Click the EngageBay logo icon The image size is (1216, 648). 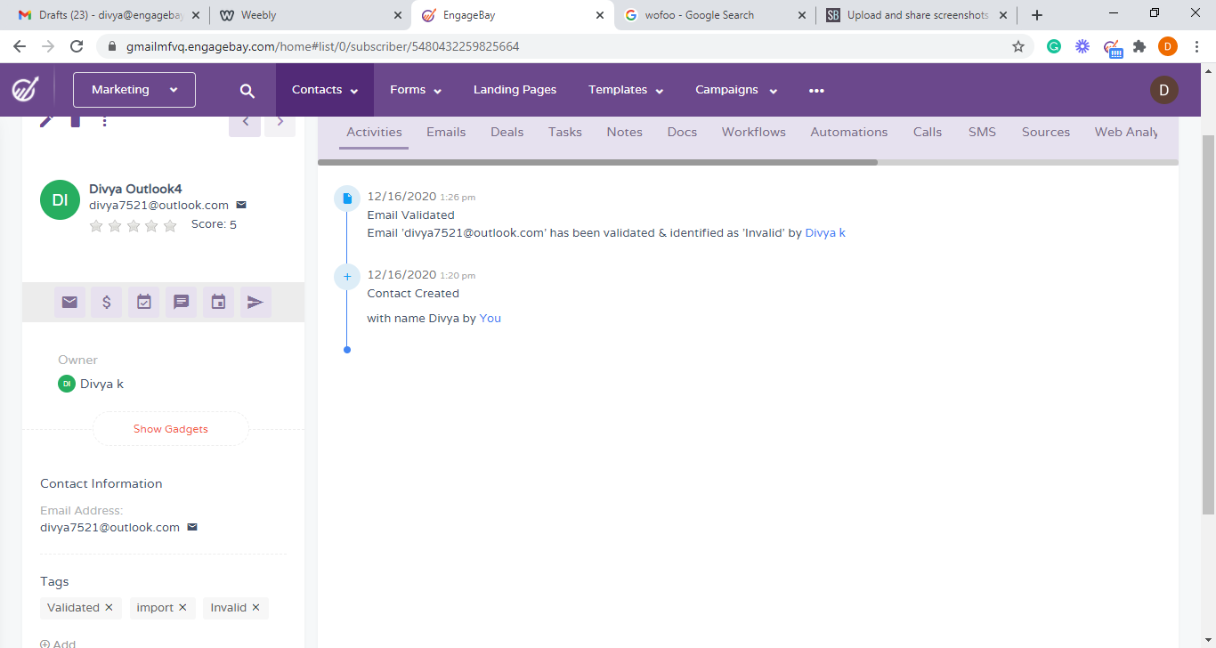(x=25, y=89)
